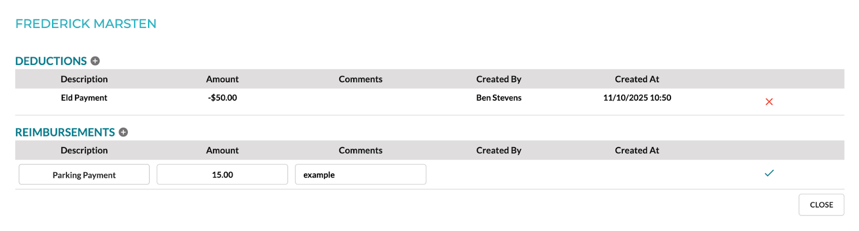859x231 pixels.
Task: Click the -$50.00 deduction amount
Action: point(222,98)
